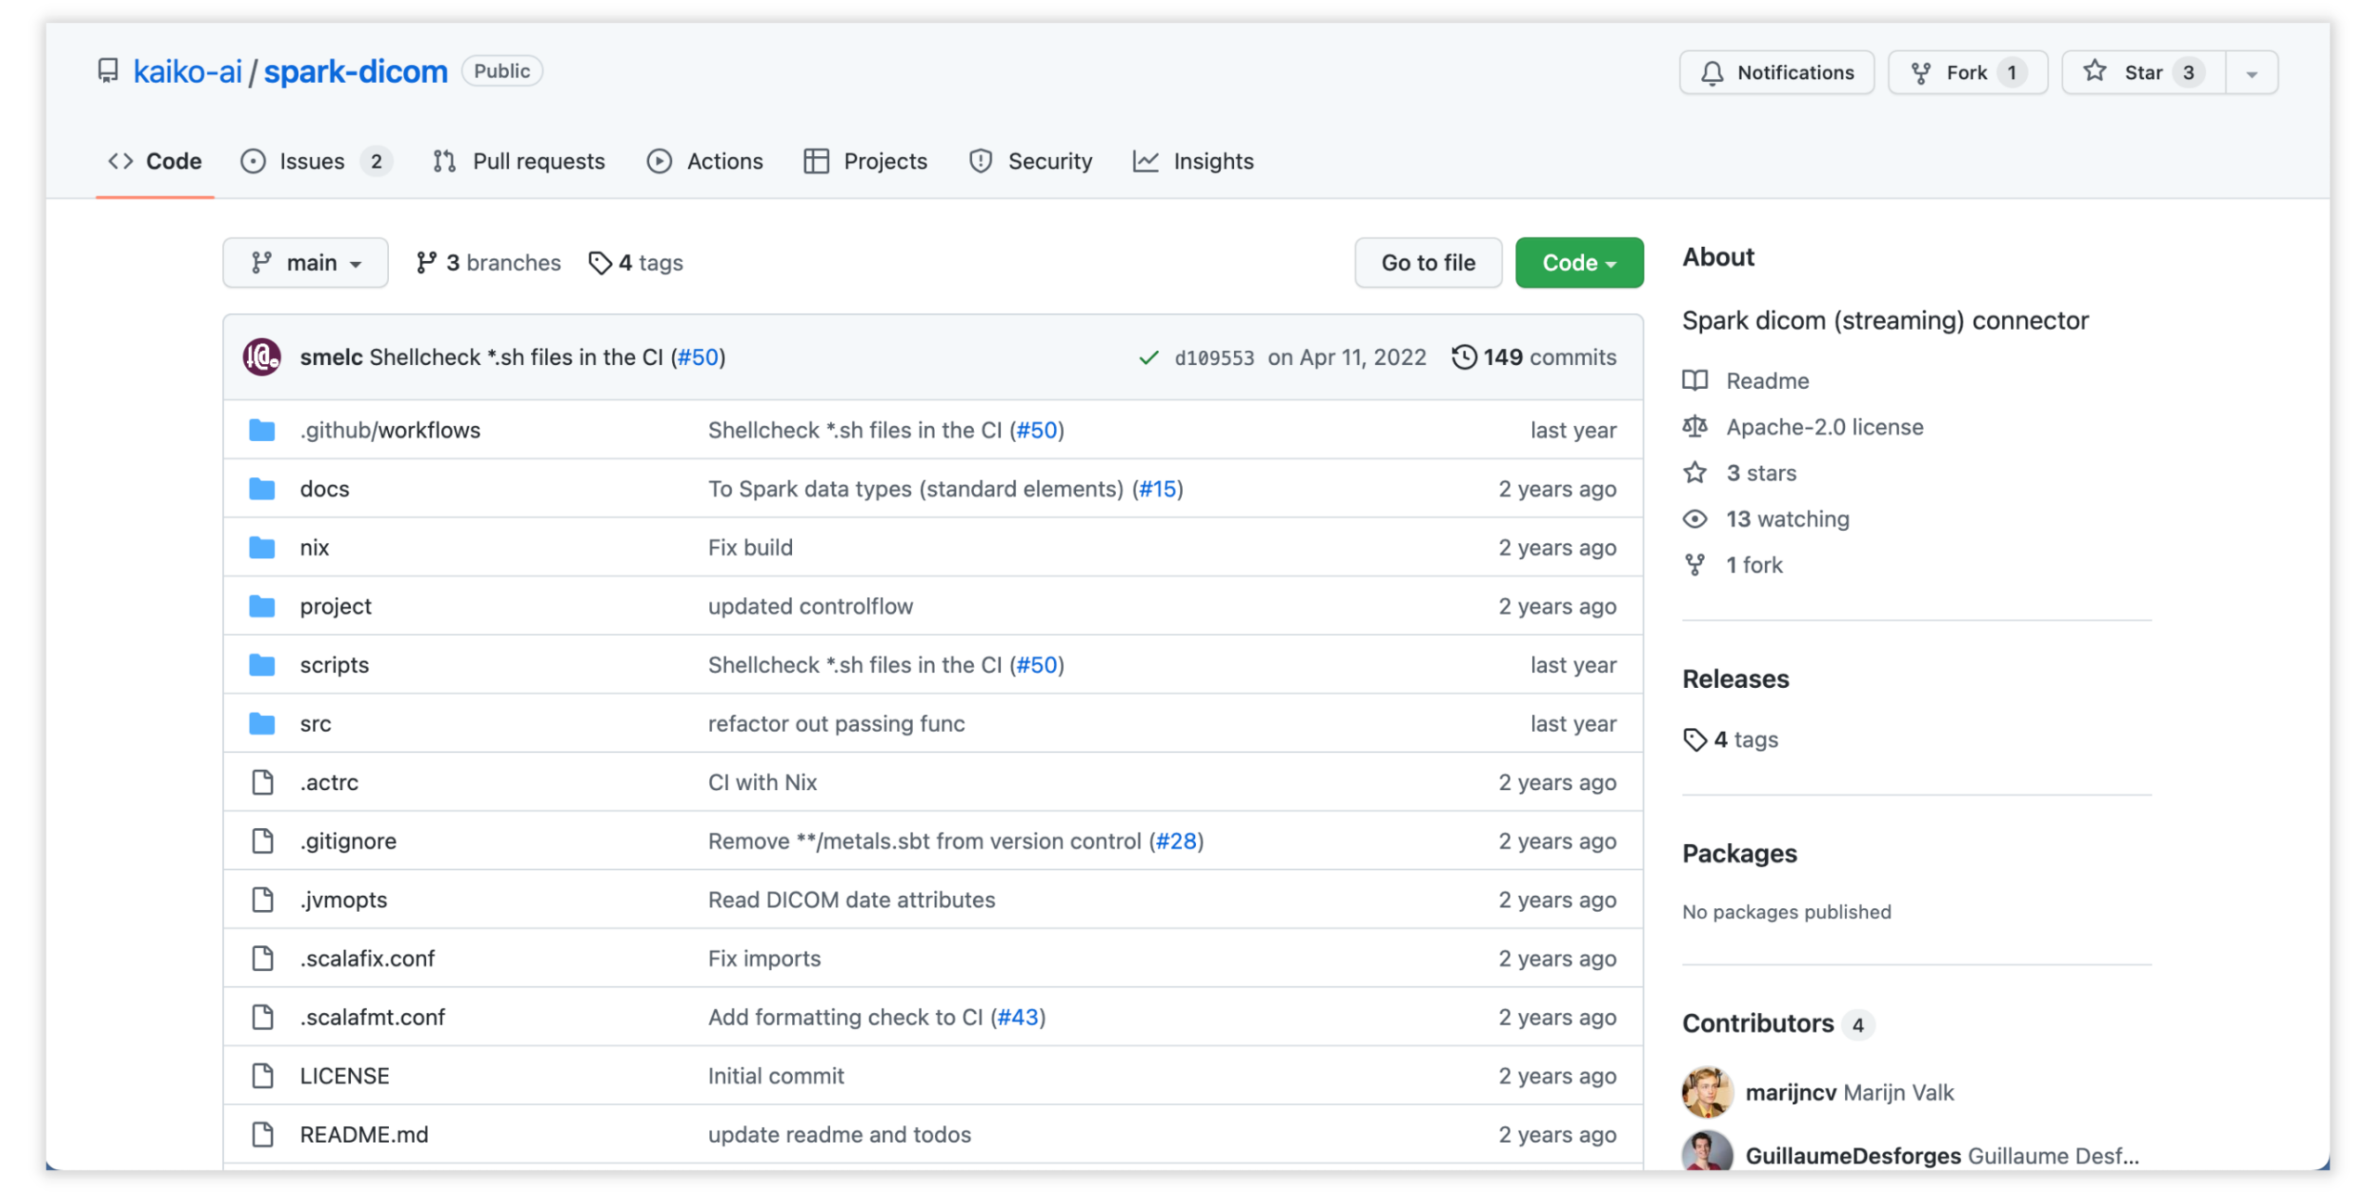Switch to the Code tab
Screen dimensions: 2377x1194
click(x=155, y=161)
